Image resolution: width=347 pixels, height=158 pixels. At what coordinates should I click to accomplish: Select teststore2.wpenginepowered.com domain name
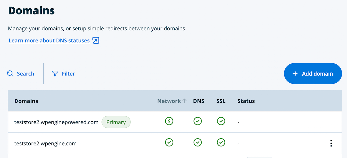56,122
